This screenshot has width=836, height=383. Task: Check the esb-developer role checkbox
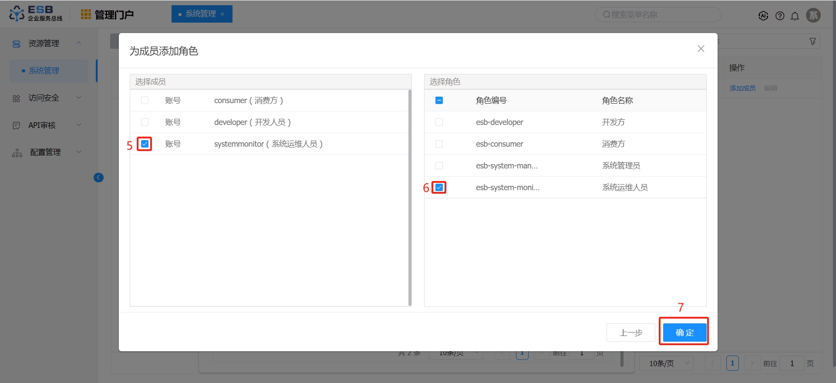tap(439, 122)
